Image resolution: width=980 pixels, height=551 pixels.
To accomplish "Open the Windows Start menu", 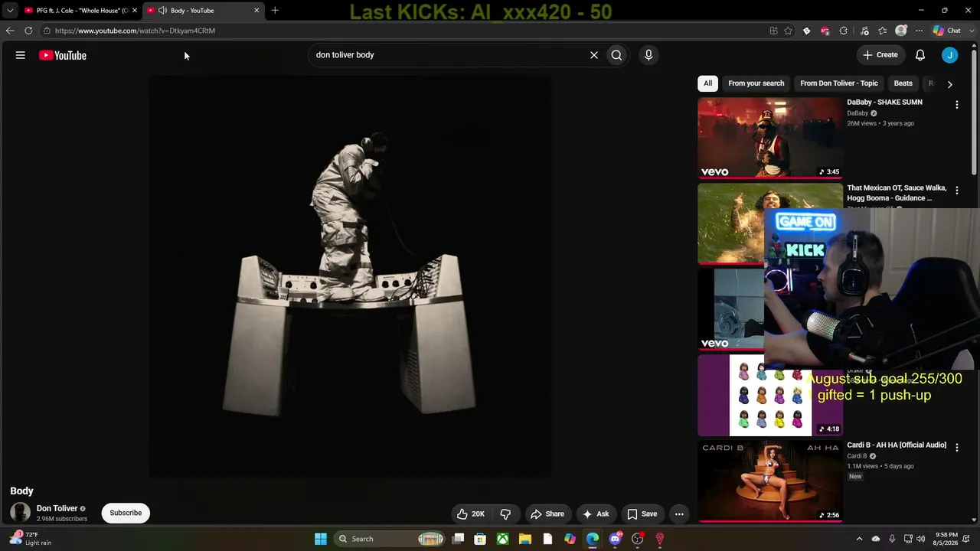I will coord(321,539).
